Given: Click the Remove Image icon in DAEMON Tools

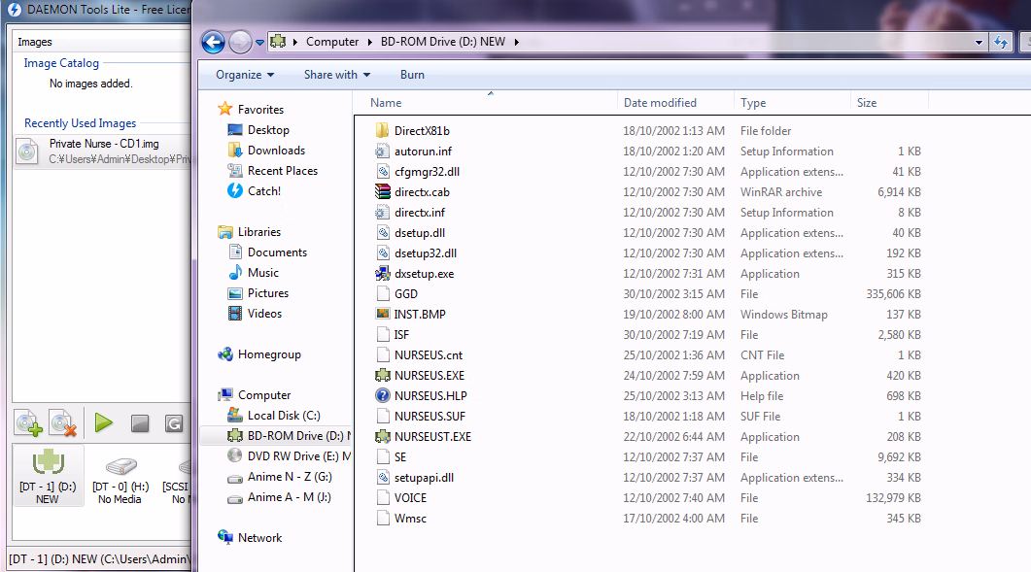Looking at the screenshot, I should click(x=64, y=423).
